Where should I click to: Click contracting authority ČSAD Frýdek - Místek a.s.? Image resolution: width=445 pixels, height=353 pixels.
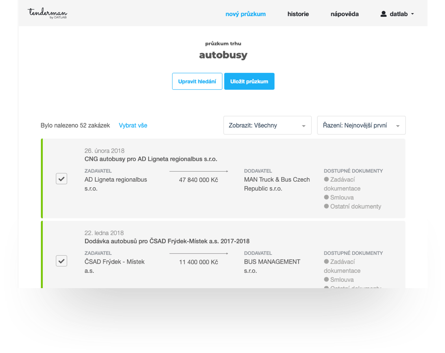(x=114, y=266)
